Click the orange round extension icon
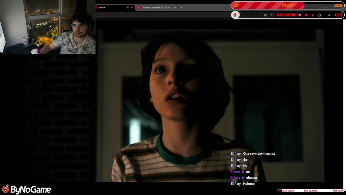 (313, 15)
